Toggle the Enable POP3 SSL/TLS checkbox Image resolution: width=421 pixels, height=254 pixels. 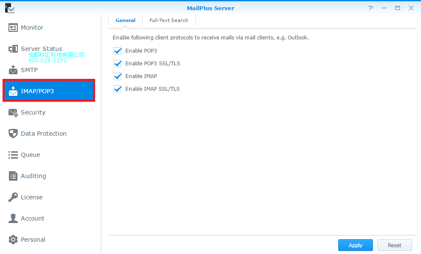118,64
